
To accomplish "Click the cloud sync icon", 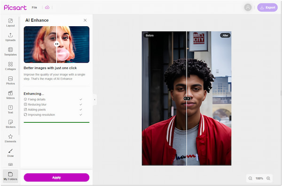I will coord(47,7).
